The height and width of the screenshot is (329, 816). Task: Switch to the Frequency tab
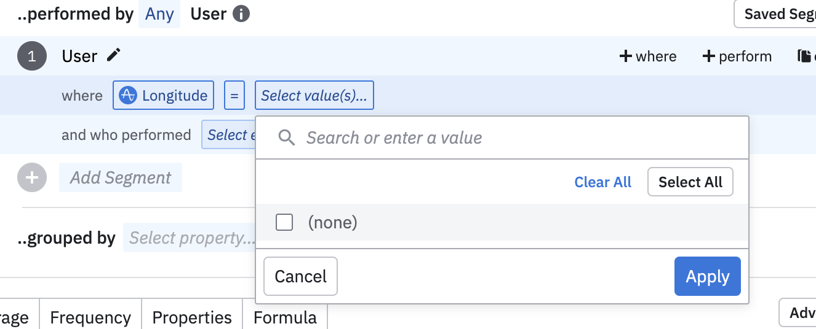tap(90, 317)
